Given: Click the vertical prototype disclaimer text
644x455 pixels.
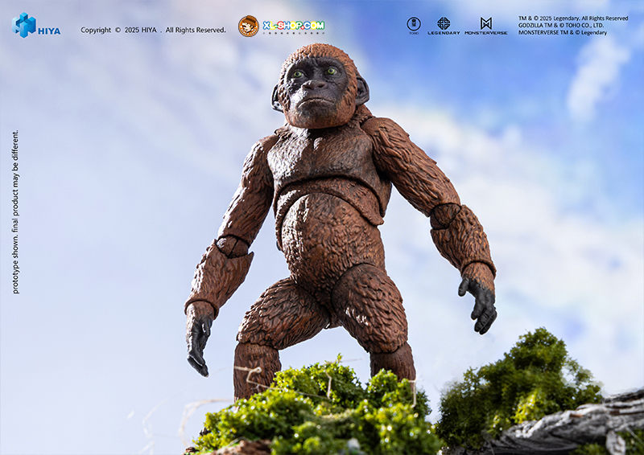Looking at the screenshot, I should [15, 211].
